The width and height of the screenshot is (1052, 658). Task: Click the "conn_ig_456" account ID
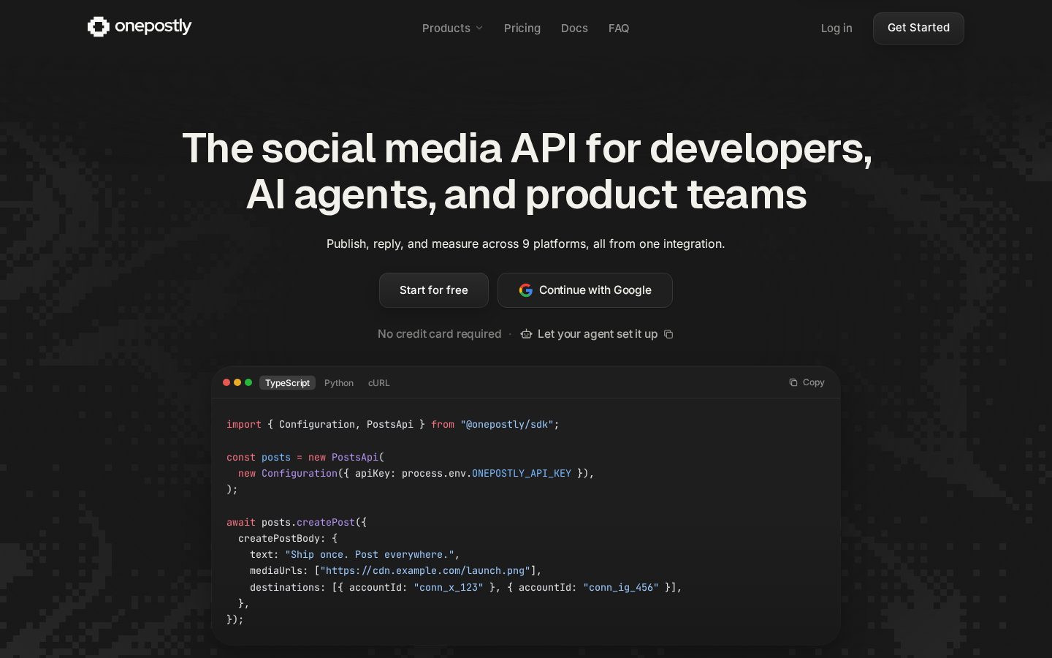coord(621,587)
